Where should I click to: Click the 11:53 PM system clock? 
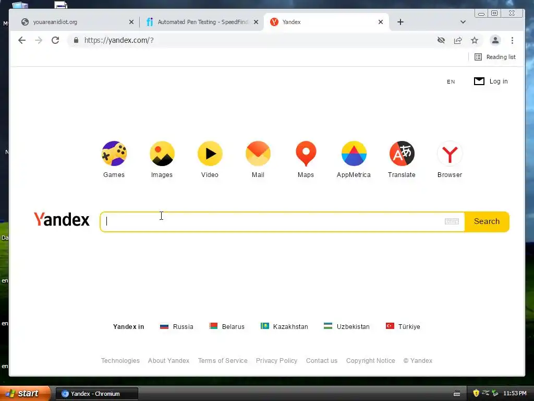(x=515, y=394)
